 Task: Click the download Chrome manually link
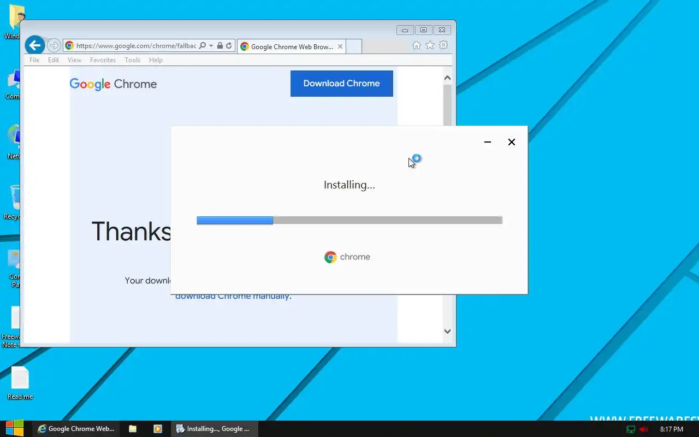click(x=233, y=296)
